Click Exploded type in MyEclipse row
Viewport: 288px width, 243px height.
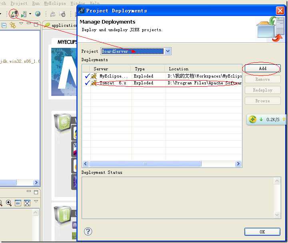click(144, 76)
